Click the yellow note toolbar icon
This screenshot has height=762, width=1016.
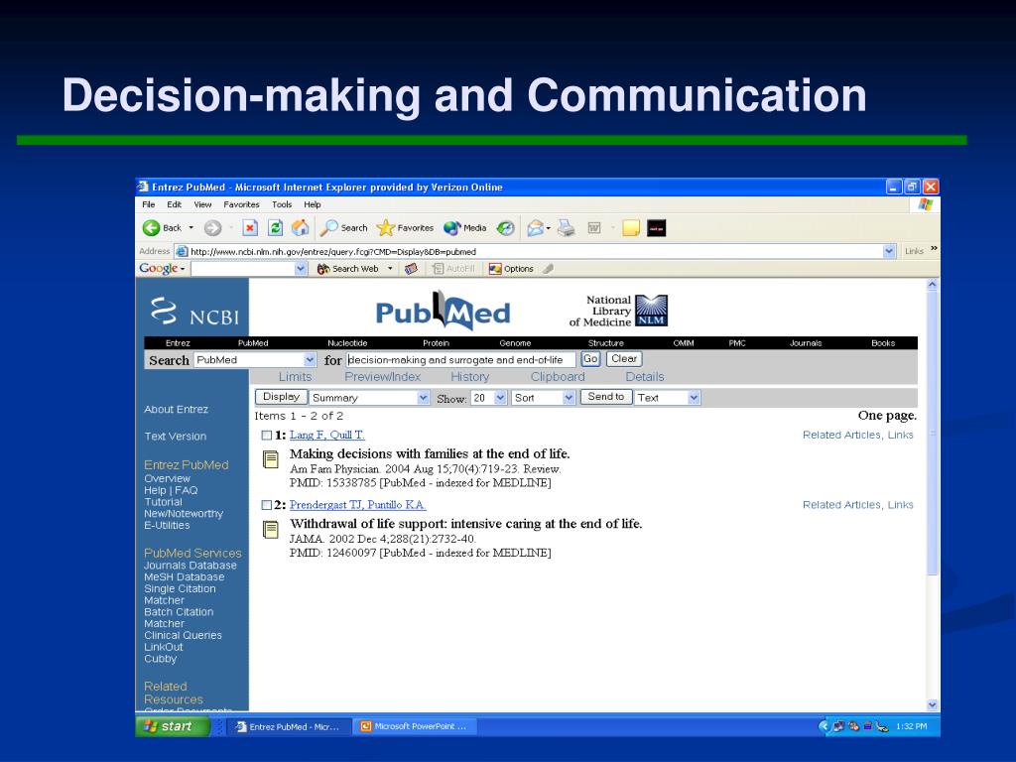tap(630, 228)
